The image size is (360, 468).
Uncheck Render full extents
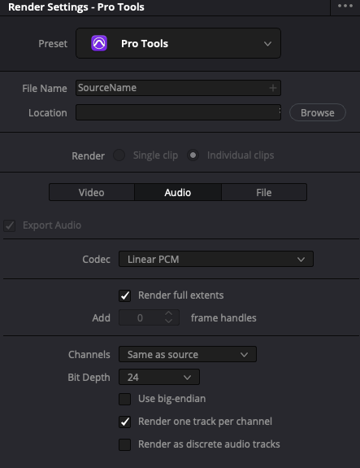[x=124, y=295]
